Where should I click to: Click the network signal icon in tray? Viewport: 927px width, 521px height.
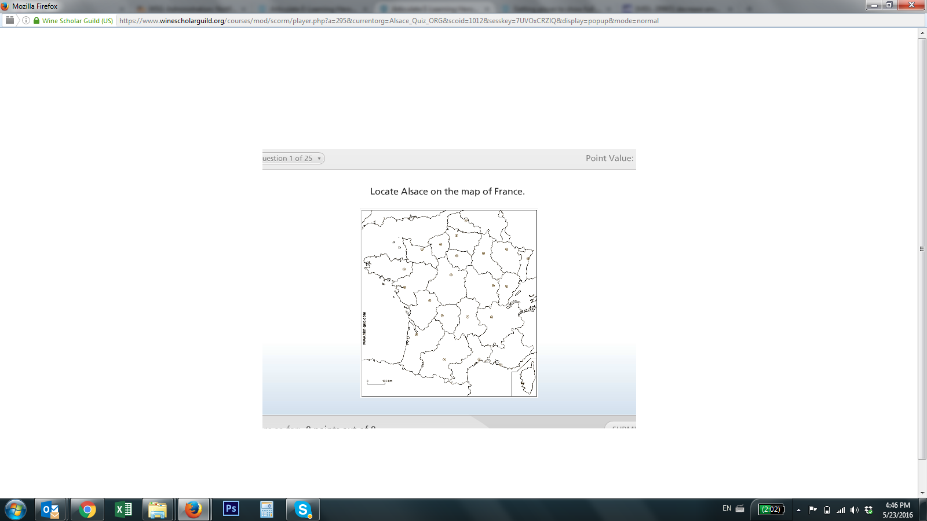[841, 510]
